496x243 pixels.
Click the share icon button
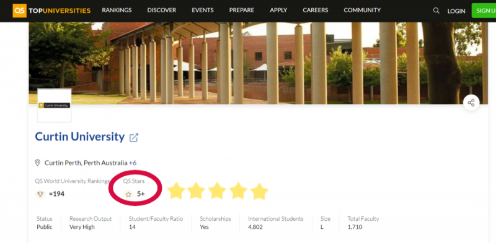pos(471,103)
